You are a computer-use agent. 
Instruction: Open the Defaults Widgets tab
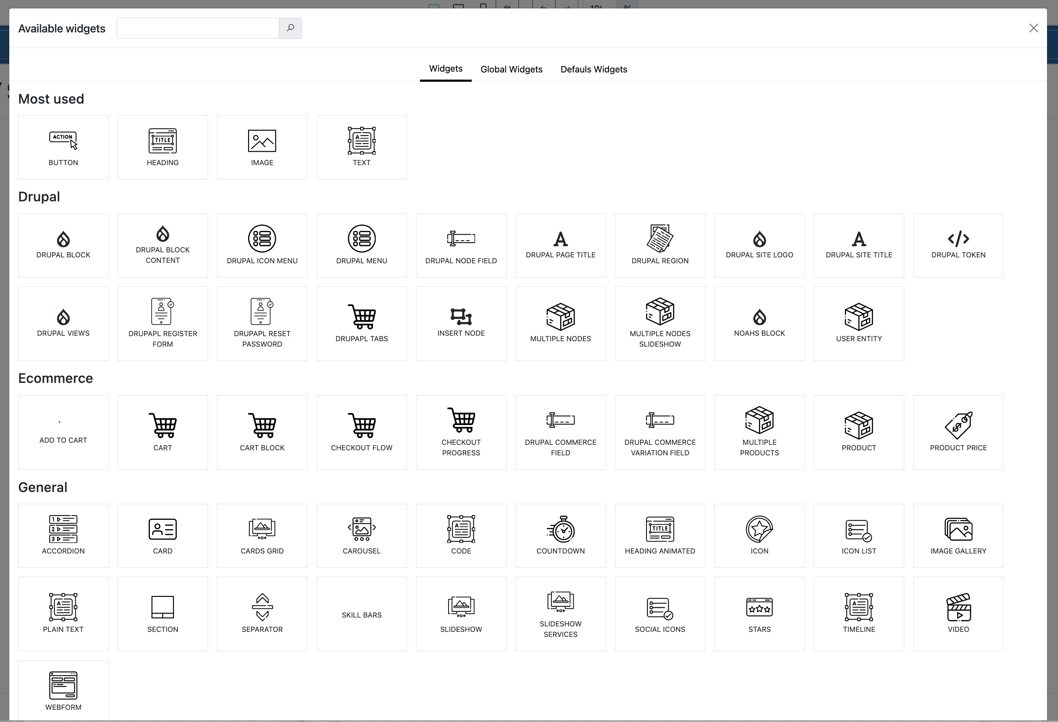pos(593,69)
